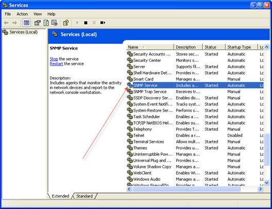Sort the list by the Name column header
The height and width of the screenshot is (209, 272).
point(150,47)
